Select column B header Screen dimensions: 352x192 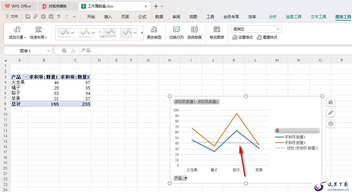[44, 60]
